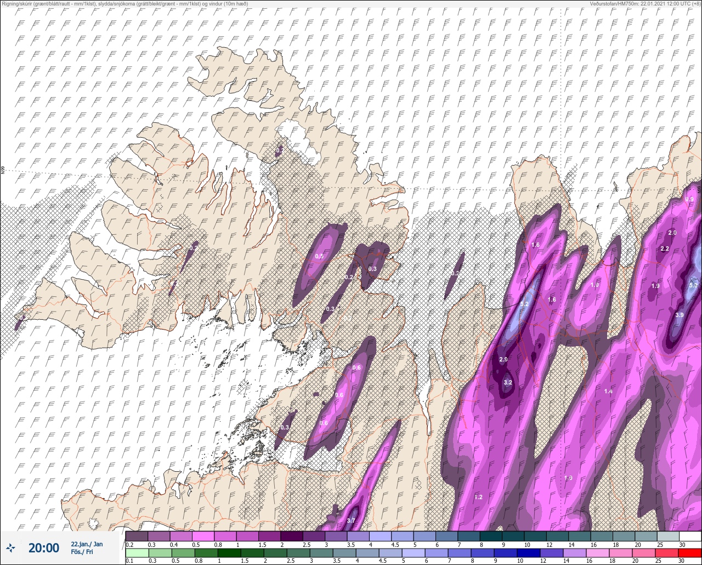Select the first lower-row legend swatch at 0.1

(137, 552)
